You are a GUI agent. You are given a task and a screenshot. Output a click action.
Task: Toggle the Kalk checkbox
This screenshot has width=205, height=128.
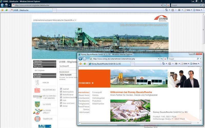(x=61, y=100)
